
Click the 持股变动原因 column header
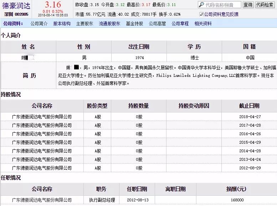pyautogui.click(x=194, y=106)
